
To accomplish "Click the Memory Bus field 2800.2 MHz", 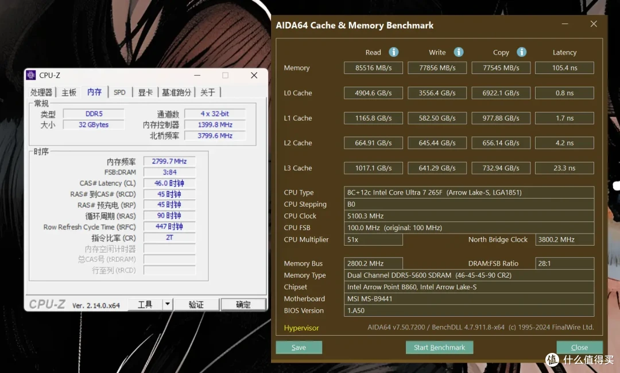I will coord(373,263).
